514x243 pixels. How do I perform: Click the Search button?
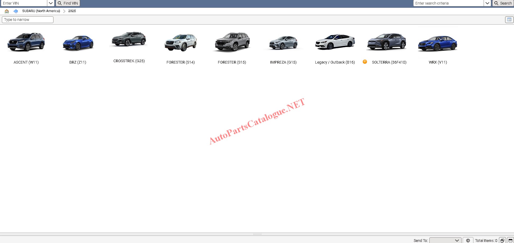click(503, 3)
